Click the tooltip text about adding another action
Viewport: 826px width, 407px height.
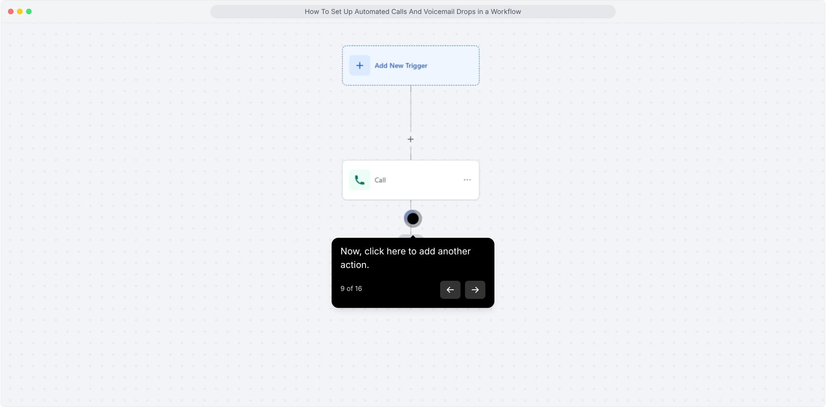(405, 258)
